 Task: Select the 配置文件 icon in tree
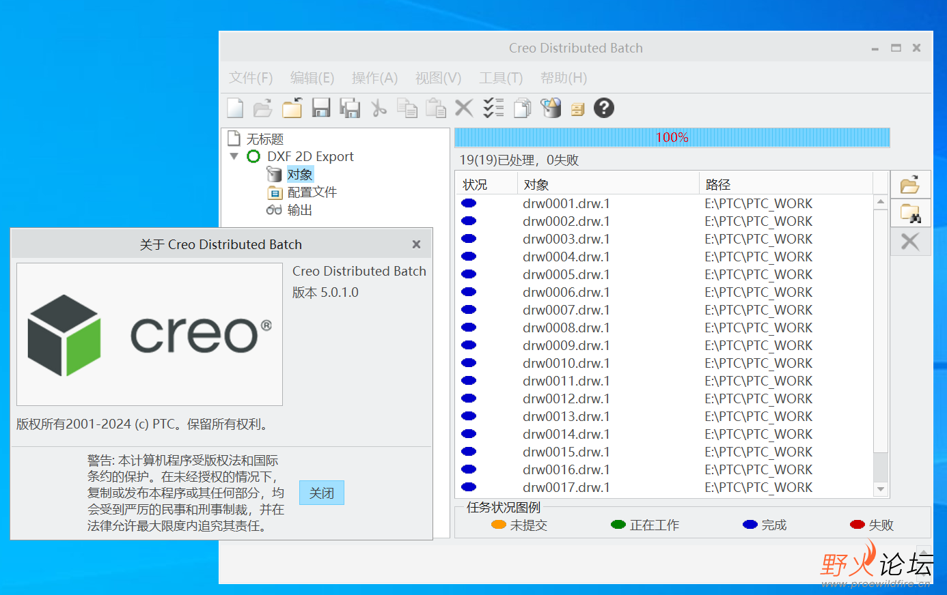click(275, 192)
